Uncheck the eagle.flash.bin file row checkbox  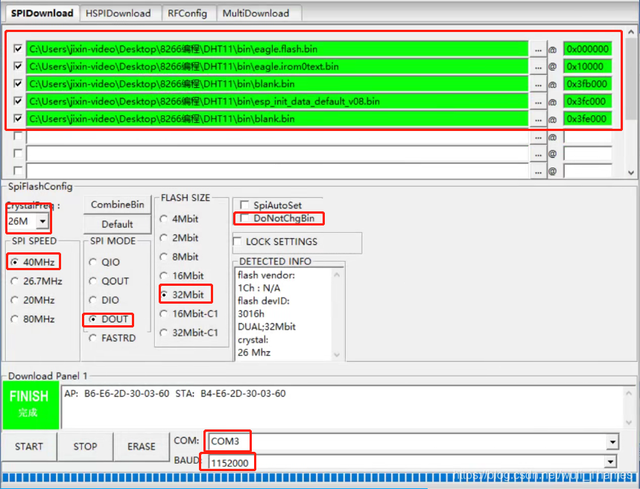point(18,48)
